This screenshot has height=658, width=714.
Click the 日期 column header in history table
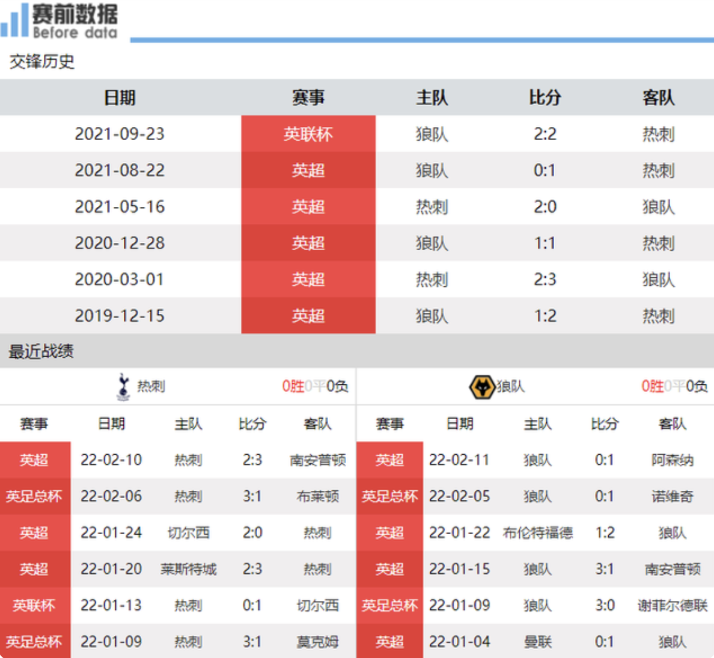click(x=120, y=98)
